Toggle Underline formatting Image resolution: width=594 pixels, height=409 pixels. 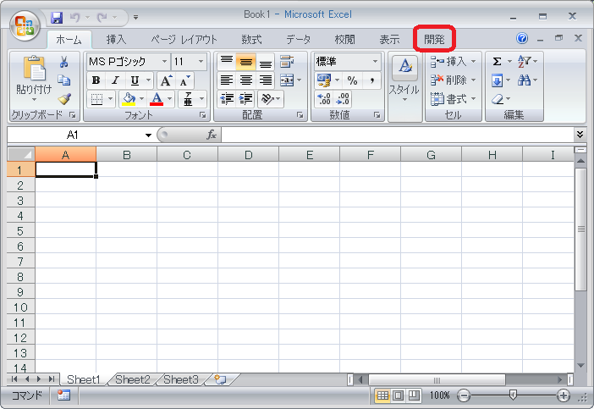(135, 80)
